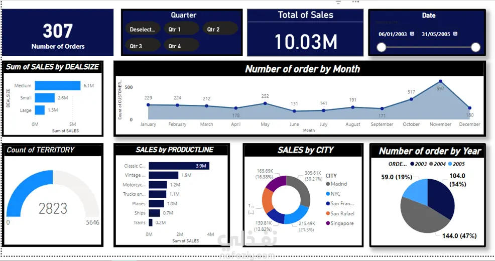Click San Rafael orange legend marker

click(328, 213)
